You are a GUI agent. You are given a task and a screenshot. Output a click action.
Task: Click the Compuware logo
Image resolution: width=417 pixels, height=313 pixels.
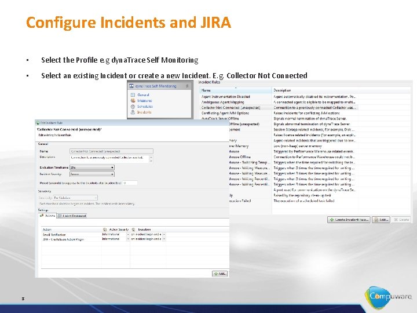(387, 297)
